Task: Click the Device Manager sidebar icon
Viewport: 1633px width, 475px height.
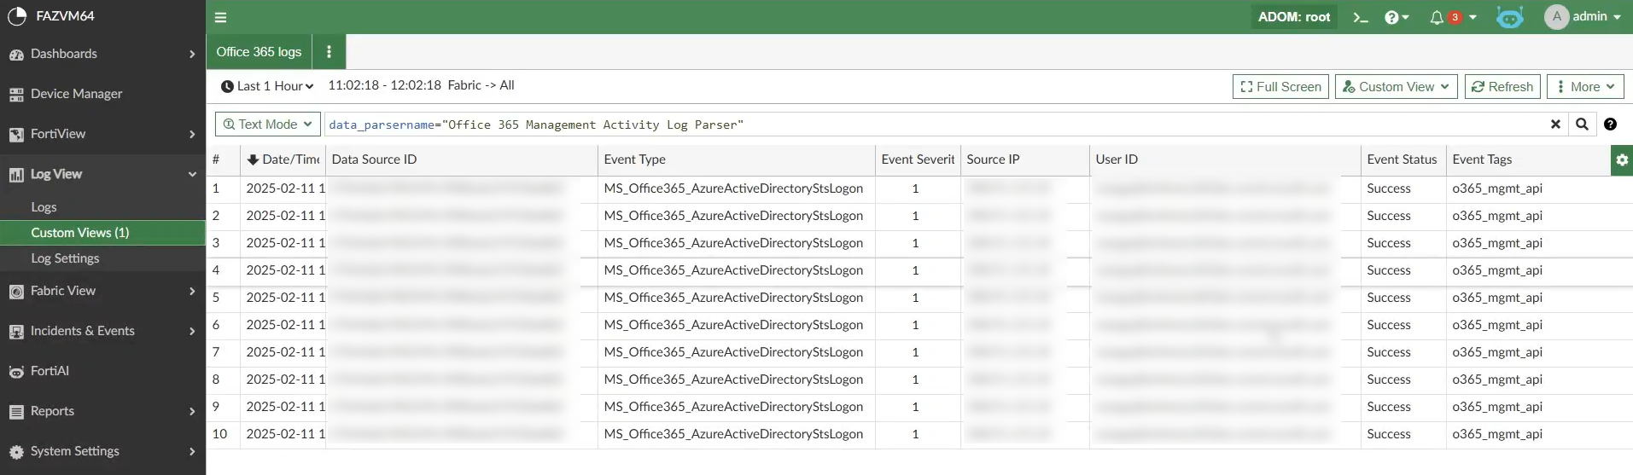Action: point(16,95)
